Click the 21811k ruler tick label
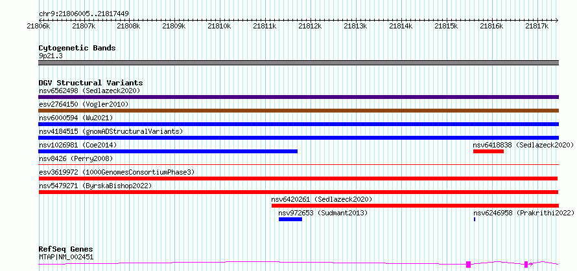 click(x=265, y=26)
